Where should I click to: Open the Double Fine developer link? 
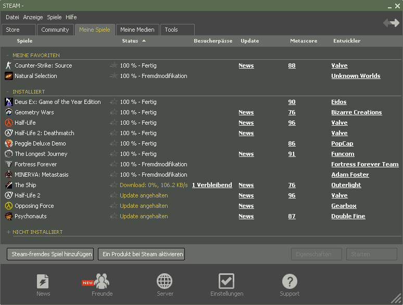348,216
